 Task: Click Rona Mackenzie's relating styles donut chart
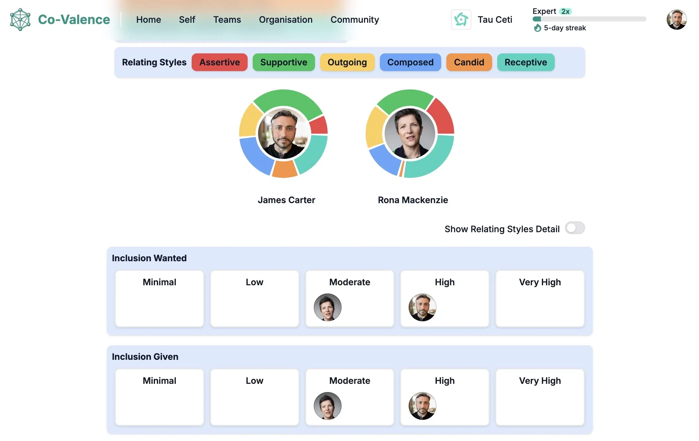click(410, 134)
